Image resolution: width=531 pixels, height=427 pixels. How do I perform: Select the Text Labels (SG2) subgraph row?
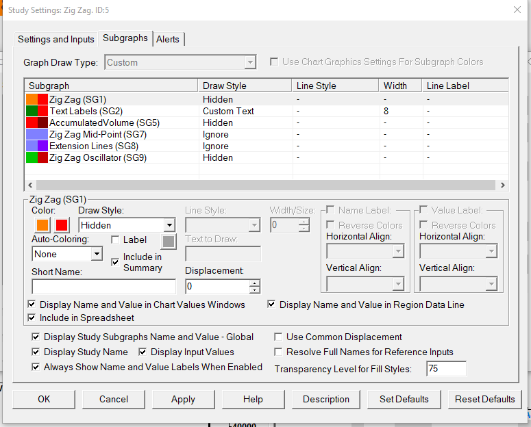tap(86, 111)
